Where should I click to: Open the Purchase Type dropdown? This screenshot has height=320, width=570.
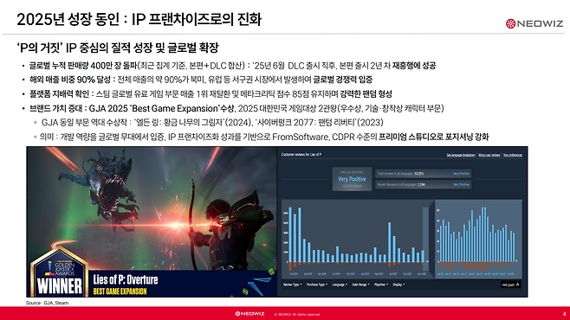point(317,285)
